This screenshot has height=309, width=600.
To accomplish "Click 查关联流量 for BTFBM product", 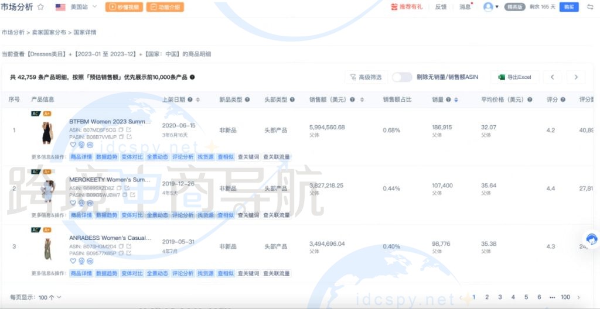I will (x=277, y=157).
